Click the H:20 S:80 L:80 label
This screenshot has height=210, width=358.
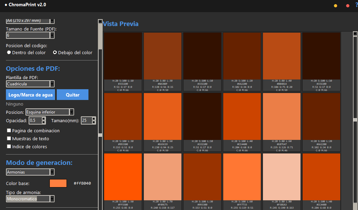[x=281, y=201]
